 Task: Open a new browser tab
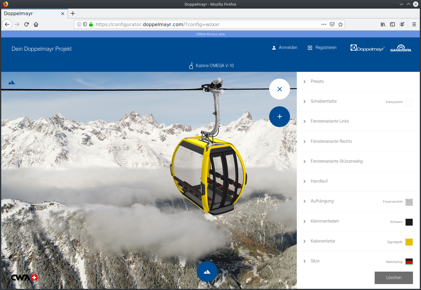point(73,13)
